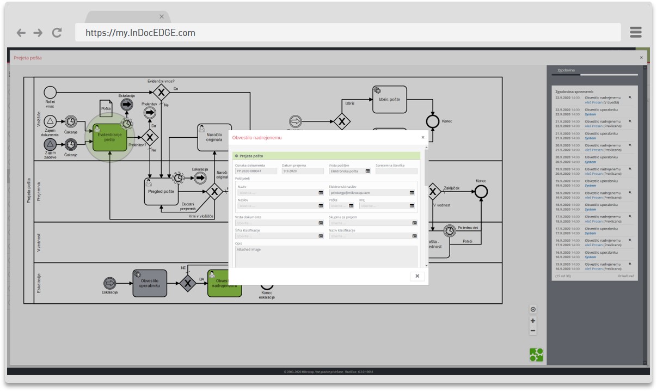Select the Pregled pošte task box

(x=161, y=191)
